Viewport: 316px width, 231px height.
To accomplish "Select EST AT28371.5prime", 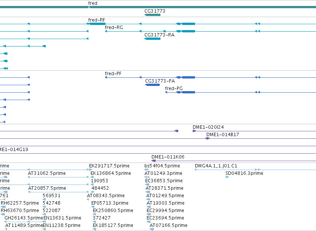I will pyautogui.click(x=164, y=188).
